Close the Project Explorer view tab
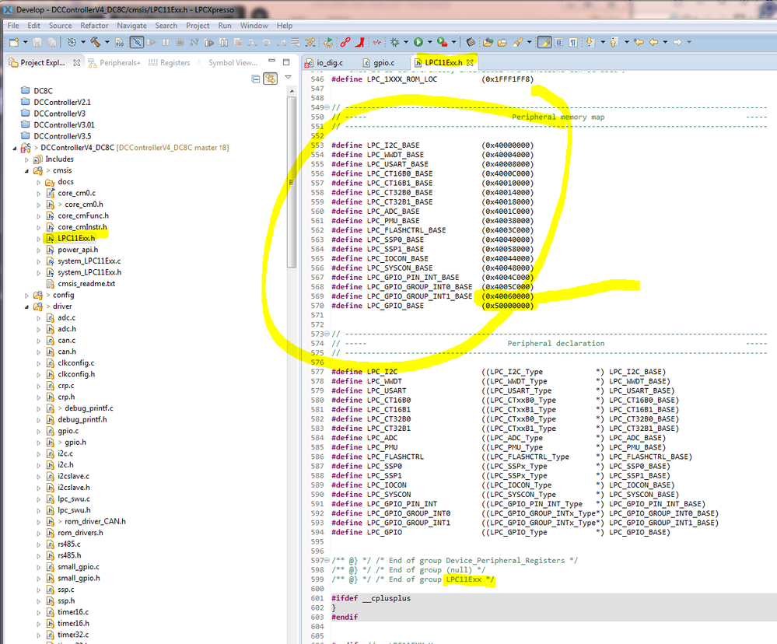The height and width of the screenshot is (644, 777). 76,63
